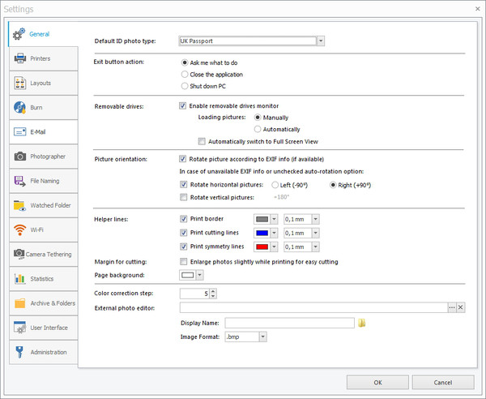The width and height of the screenshot is (486, 399).
Task: Open the Printers settings icon
Action: [19, 58]
